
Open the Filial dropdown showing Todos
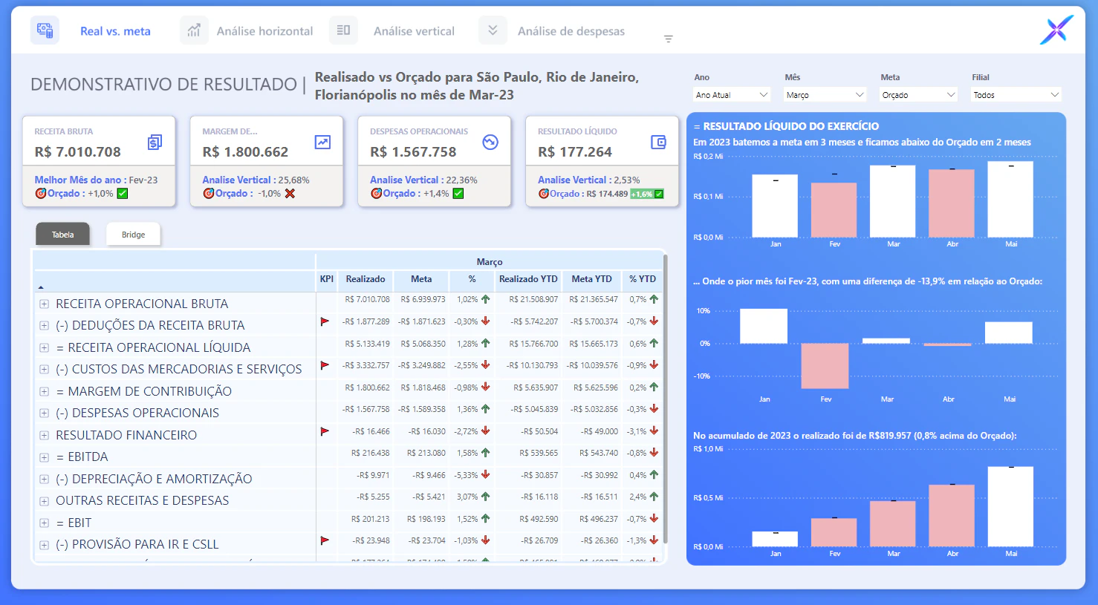click(x=1016, y=95)
